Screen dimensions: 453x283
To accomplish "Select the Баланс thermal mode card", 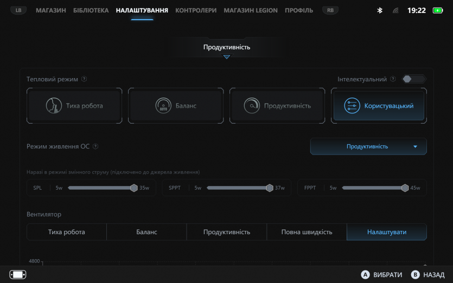I will [176, 106].
